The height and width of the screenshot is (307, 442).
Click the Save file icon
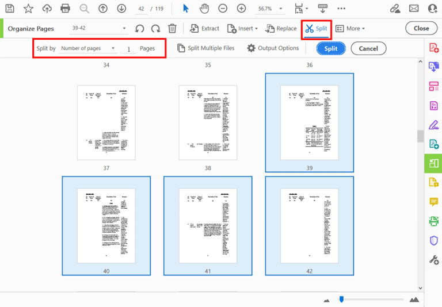(x=10, y=9)
